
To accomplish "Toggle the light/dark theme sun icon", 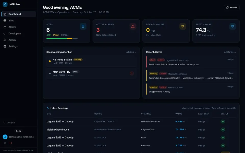I will pyautogui.click(x=5, y=143).
